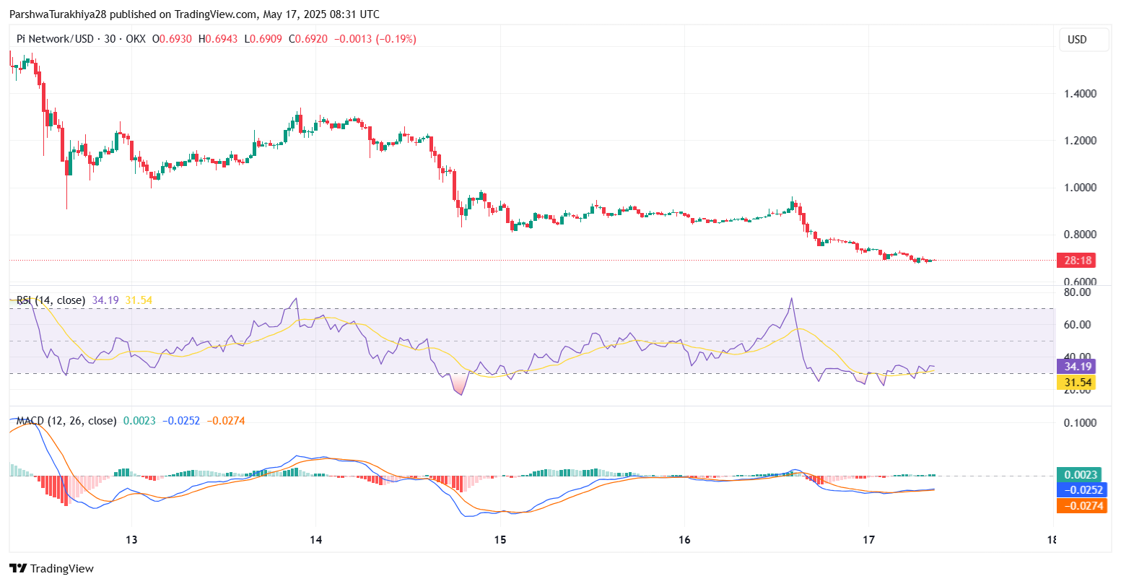Click the purple 34.19 RSI value tag
This screenshot has width=1121, height=584.
pyautogui.click(x=1076, y=367)
